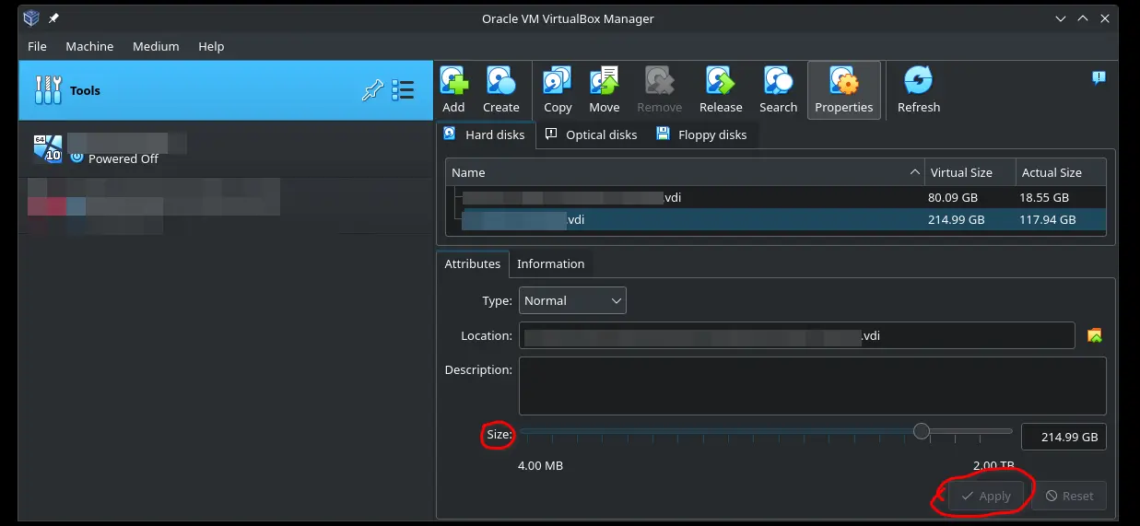Toggle the Properties pane button
Screen dimensions: 1140x526
[x=843, y=89]
